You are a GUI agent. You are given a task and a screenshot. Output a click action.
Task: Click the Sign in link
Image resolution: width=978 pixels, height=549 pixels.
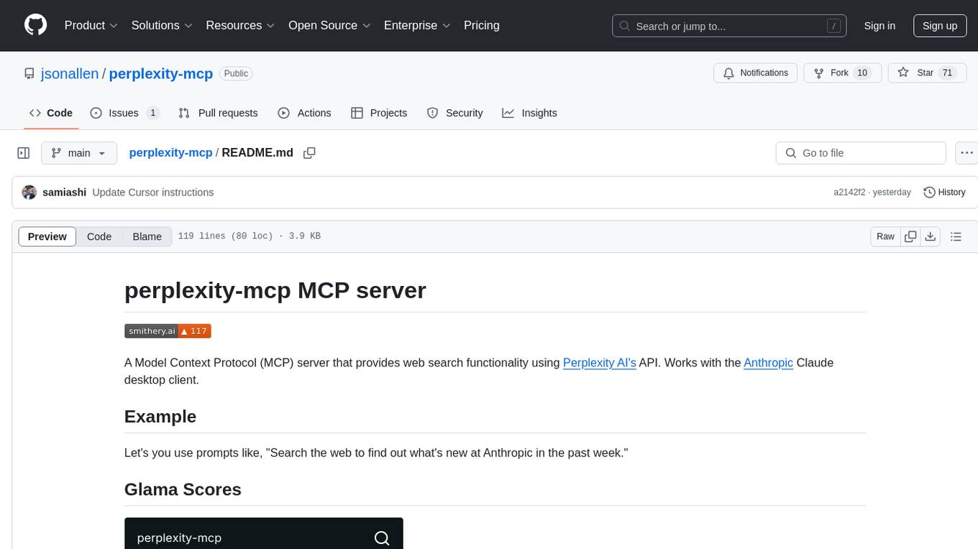click(879, 26)
